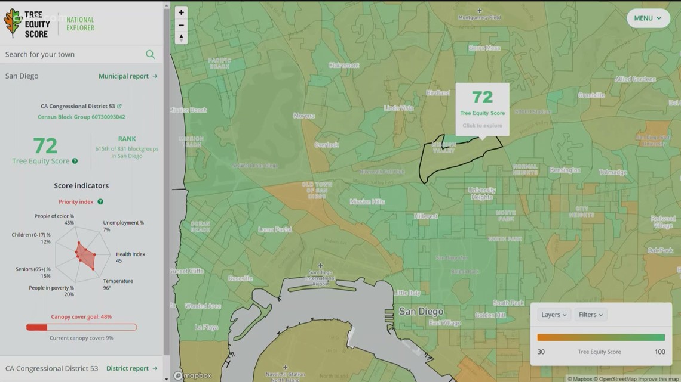Viewport: 681px width, 382px height.
Task: Open the MENU dropdown
Action: (648, 18)
